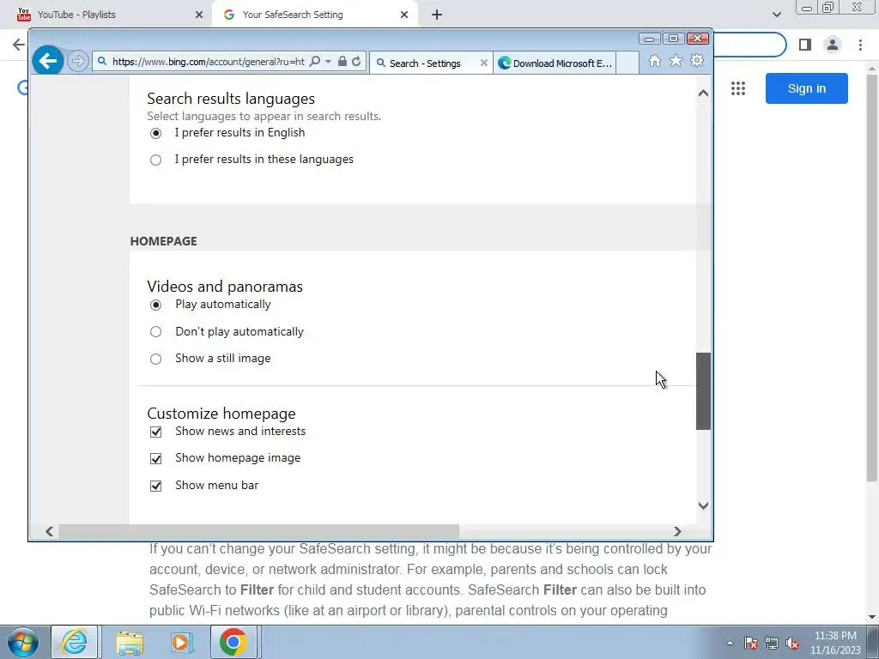Screen dimensions: 879x659
Task: Open IE Tools gear icon
Action: point(697,61)
